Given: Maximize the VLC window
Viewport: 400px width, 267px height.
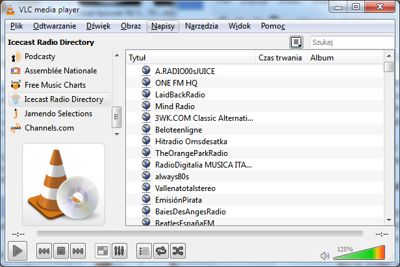Looking at the screenshot, I should point(356,7).
